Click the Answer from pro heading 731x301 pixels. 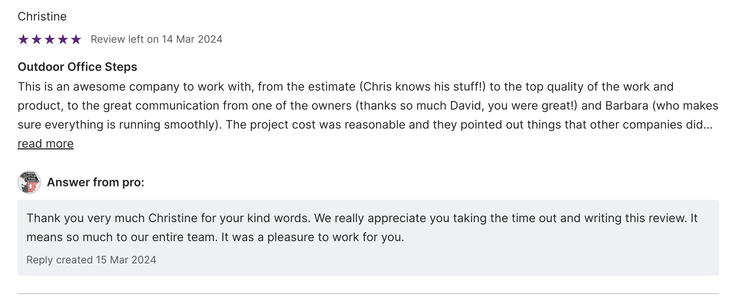point(96,182)
